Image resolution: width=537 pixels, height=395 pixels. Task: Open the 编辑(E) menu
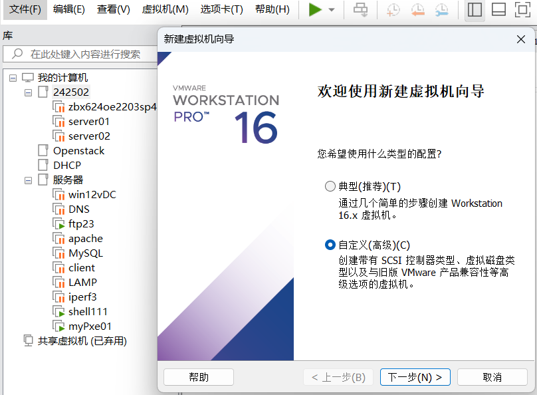pyautogui.click(x=69, y=9)
